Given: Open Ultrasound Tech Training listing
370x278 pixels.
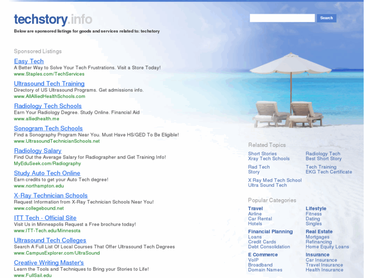Looking at the screenshot, I should 49,84.
